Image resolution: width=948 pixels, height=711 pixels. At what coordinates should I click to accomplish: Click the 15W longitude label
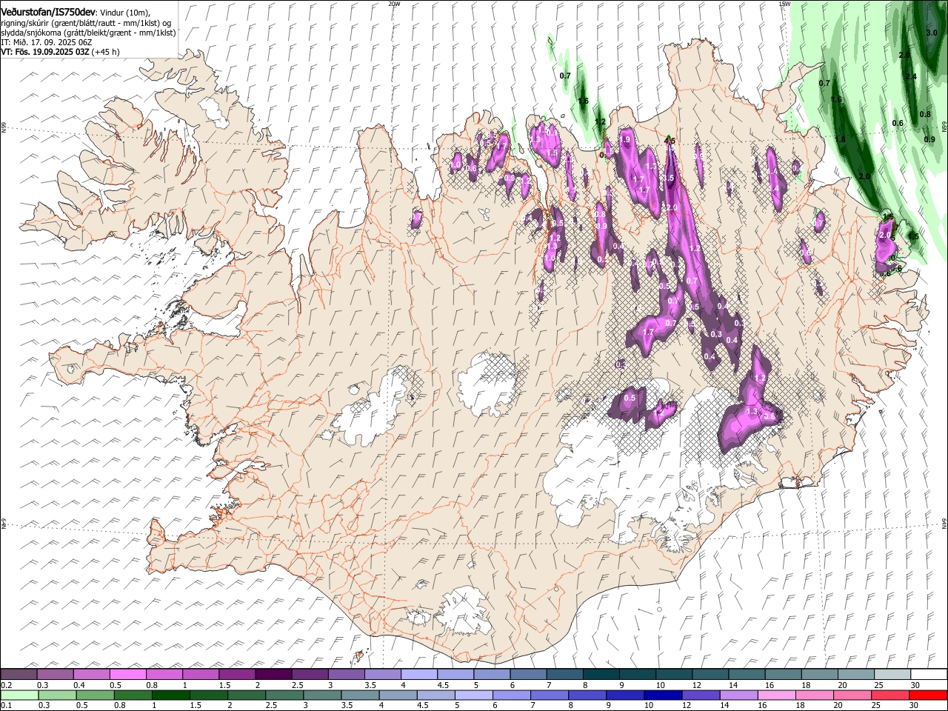pos(784,4)
